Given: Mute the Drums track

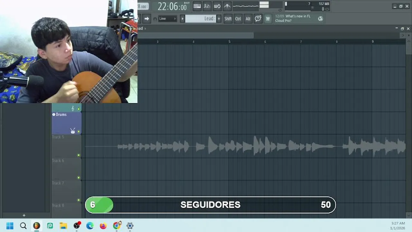Looking at the screenshot, I should (79, 131).
